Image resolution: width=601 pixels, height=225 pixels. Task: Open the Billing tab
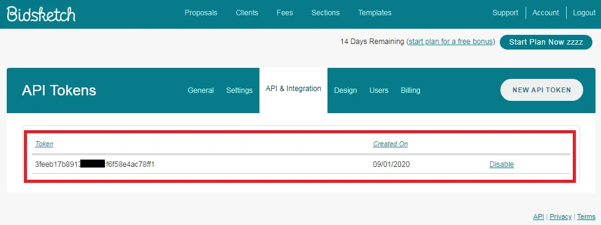click(x=410, y=90)
